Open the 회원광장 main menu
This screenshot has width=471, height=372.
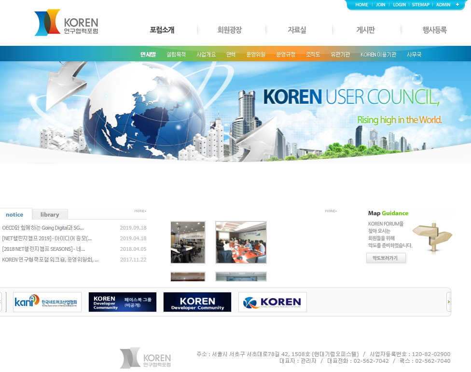point(230,30)
